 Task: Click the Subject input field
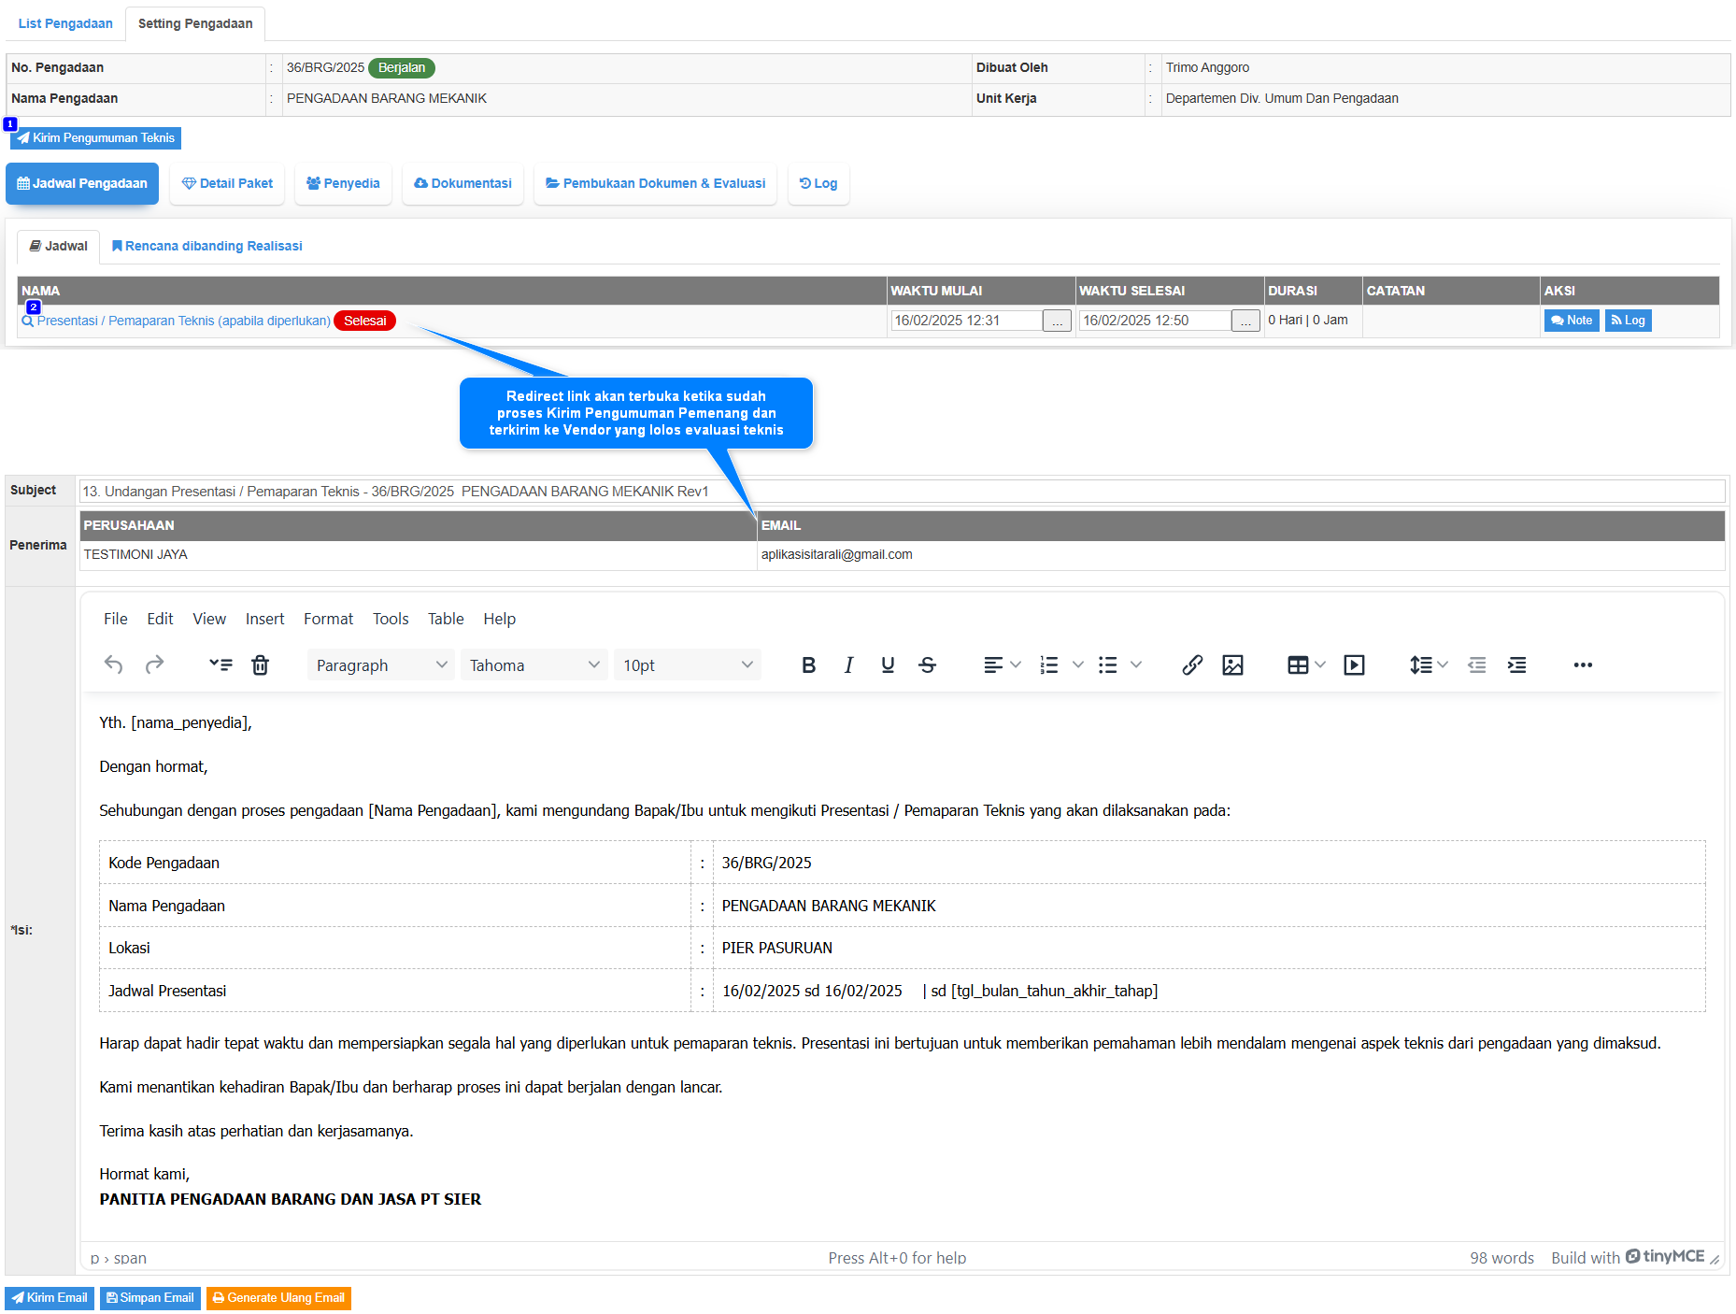[901, 491]
